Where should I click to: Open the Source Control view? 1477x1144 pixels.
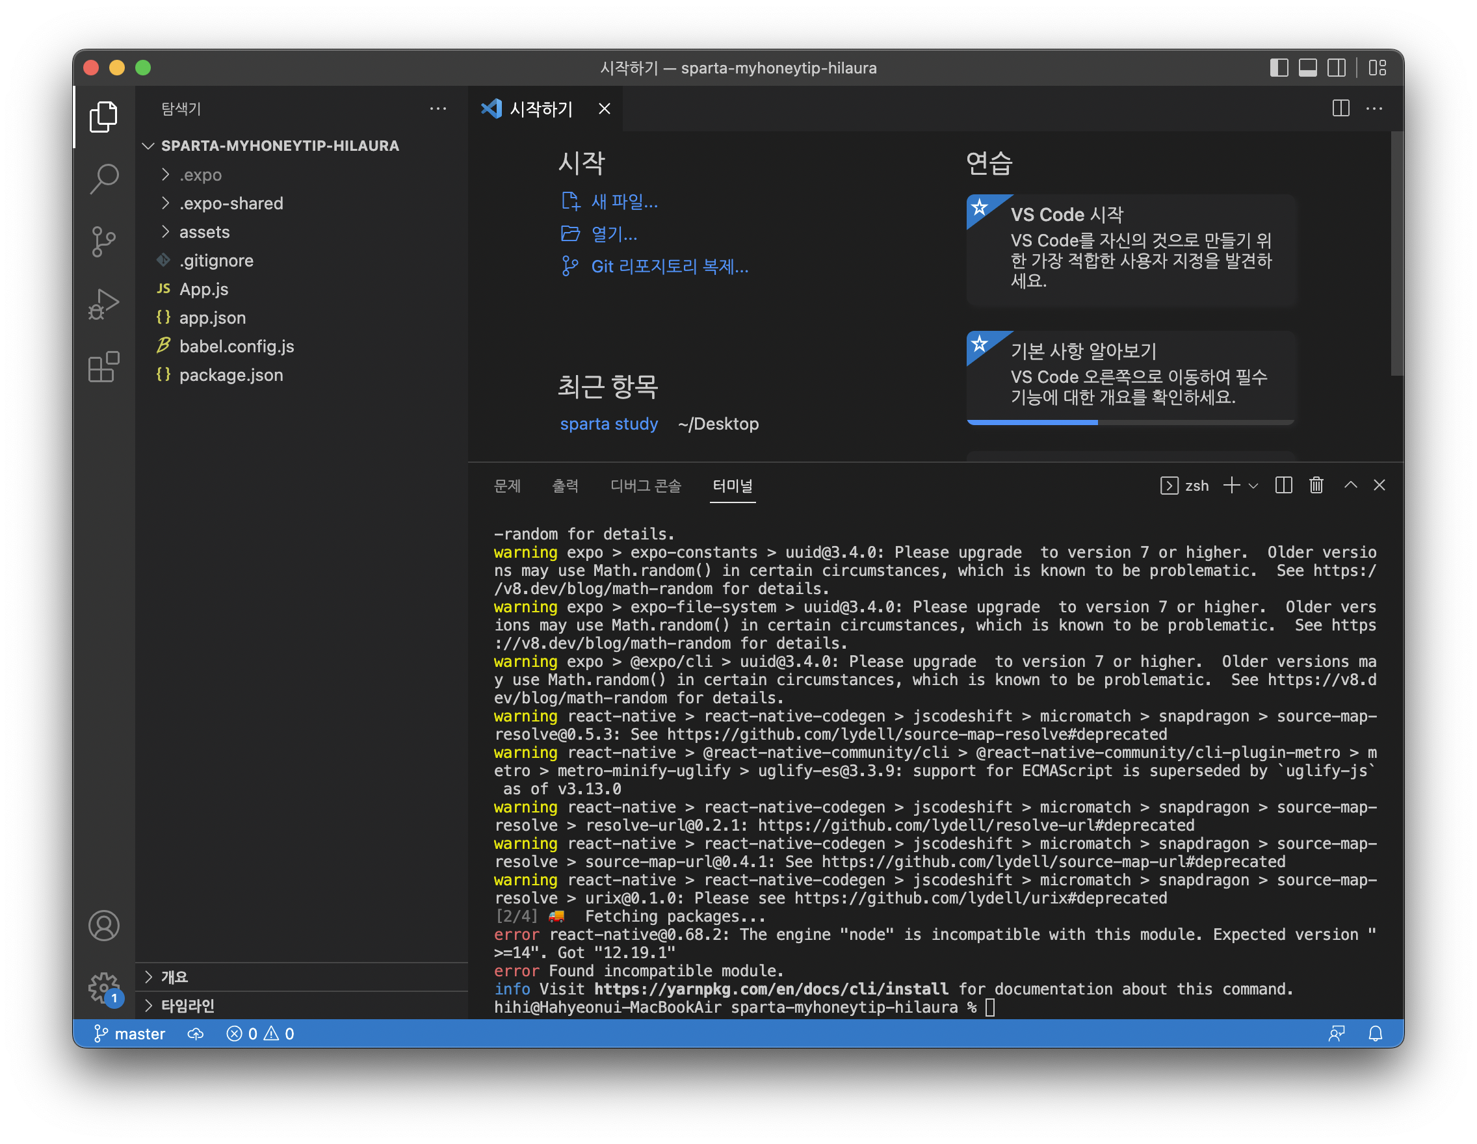103,241
